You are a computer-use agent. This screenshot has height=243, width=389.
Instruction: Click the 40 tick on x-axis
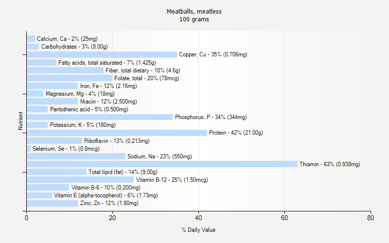[x=198, y=218]
